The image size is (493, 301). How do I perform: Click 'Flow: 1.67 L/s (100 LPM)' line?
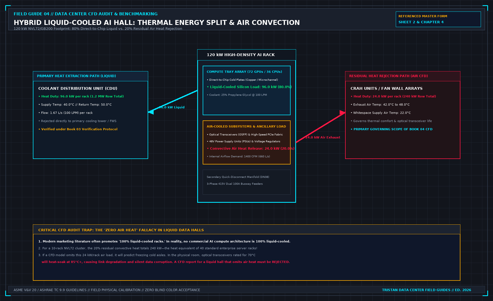(x=65, y=113)
